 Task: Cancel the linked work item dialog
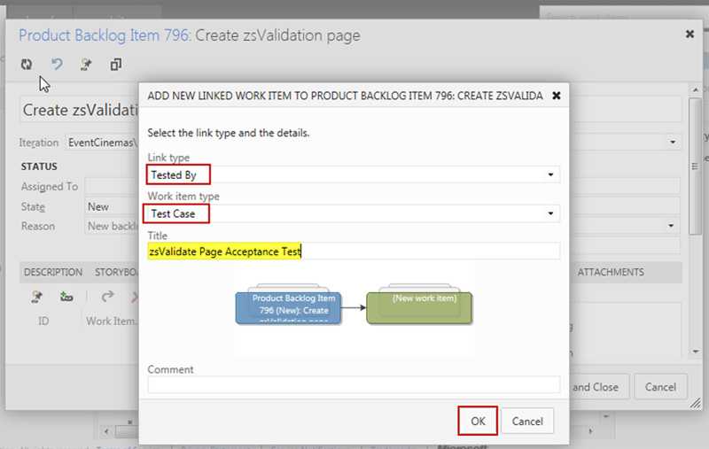pyautogui.click(x=527, y=421)
